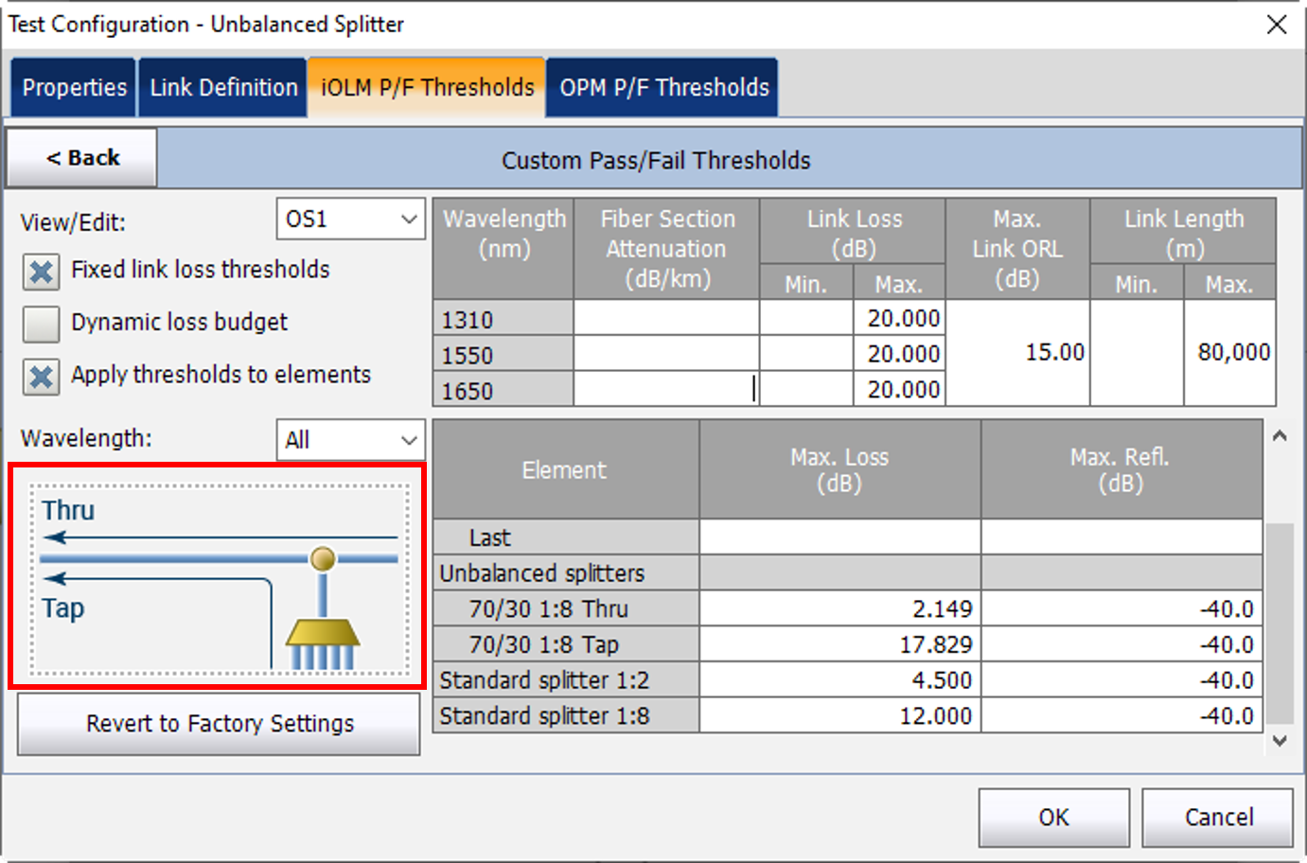Select the iOLM P/F Thresholds tab
1307x863 pixels.
[x=427, y=87]
